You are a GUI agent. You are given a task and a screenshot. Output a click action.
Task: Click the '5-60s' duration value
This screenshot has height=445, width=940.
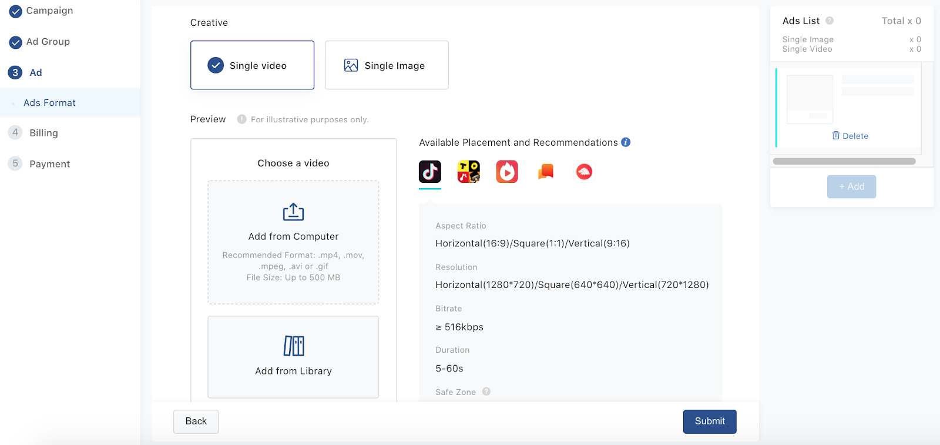tap(449, 369)
